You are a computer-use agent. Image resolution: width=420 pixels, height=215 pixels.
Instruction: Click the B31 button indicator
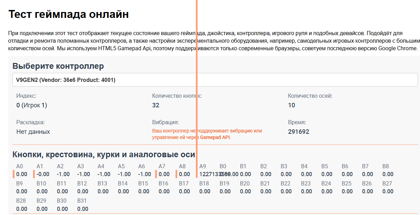[x=82, y=205]
